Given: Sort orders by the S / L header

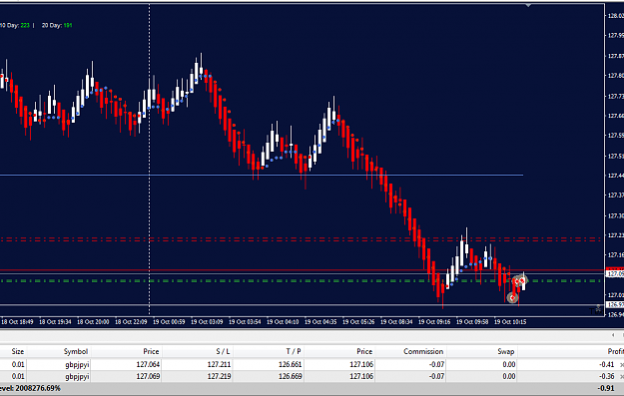Looking at the screenshot, I should tap(223, 351).
